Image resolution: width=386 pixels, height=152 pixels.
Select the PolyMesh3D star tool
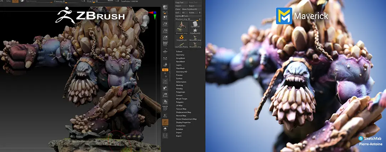click(x=195, y=31)
